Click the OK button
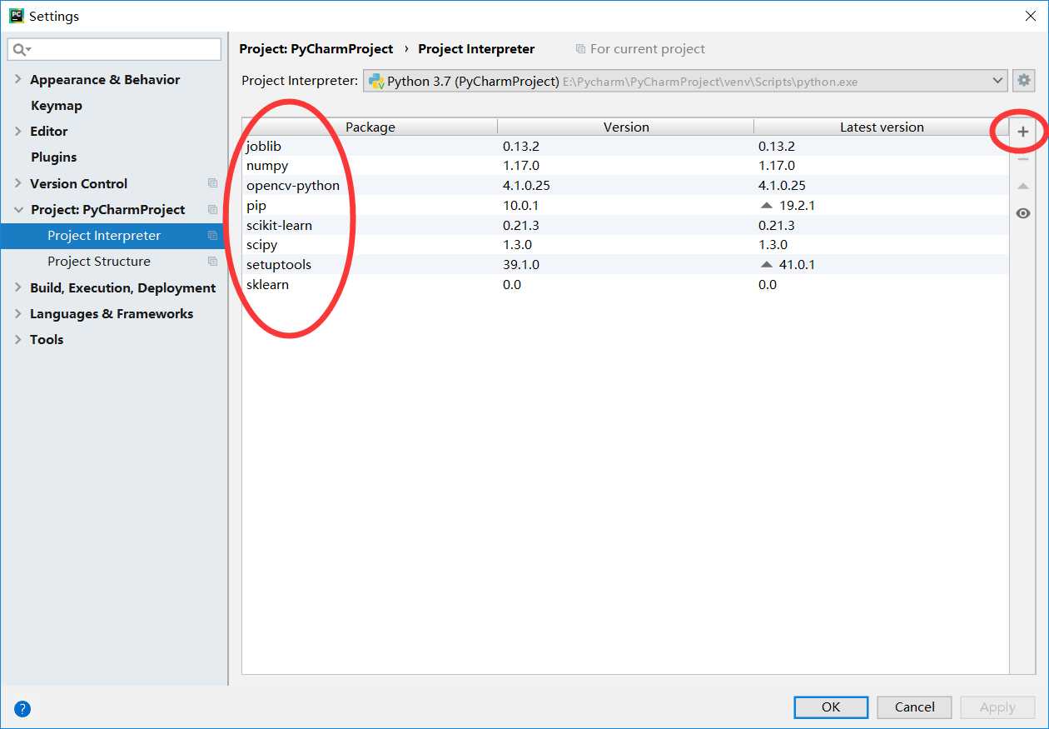The image size is (1049, 729). (831, 707)
